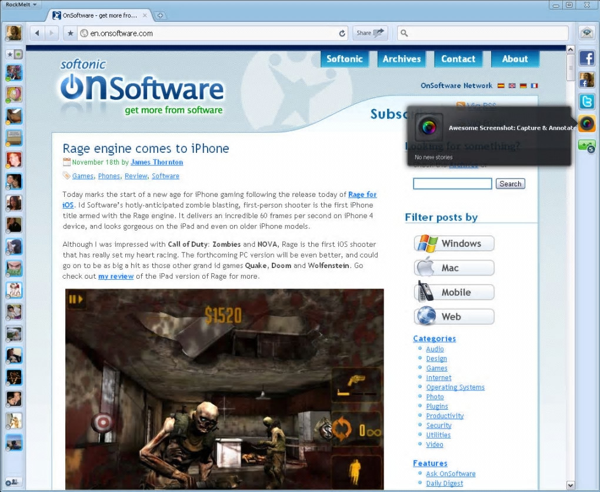The image size is (600, 492).
Task: Open the green add-feed icon with badge 5
Action: [x=586, y=146]
